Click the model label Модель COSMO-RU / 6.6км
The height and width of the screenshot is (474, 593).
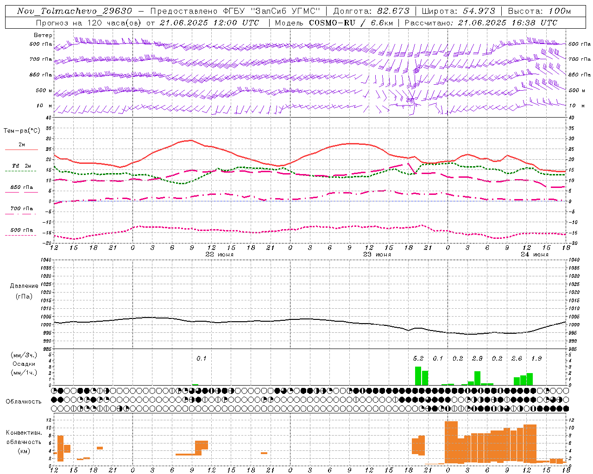[x=334, y=23]
